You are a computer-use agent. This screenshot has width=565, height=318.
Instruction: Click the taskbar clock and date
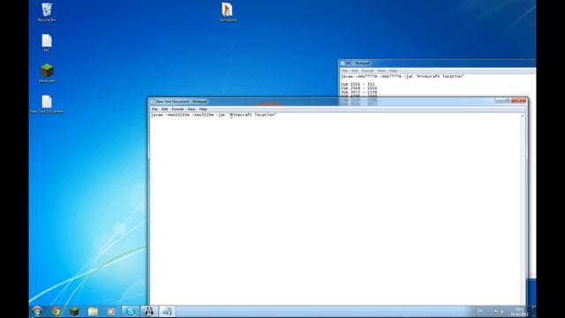pyautogui.click(x=519, y=312)
